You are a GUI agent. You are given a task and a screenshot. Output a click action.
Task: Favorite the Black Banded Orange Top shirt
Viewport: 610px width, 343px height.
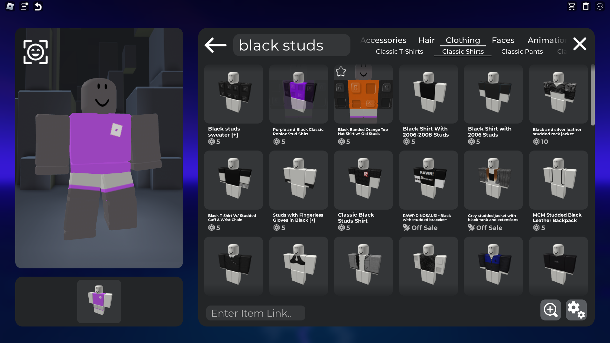tap(341, 71)
